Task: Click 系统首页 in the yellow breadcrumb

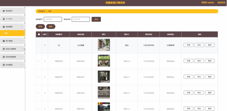Action: (x=42, y=11)
